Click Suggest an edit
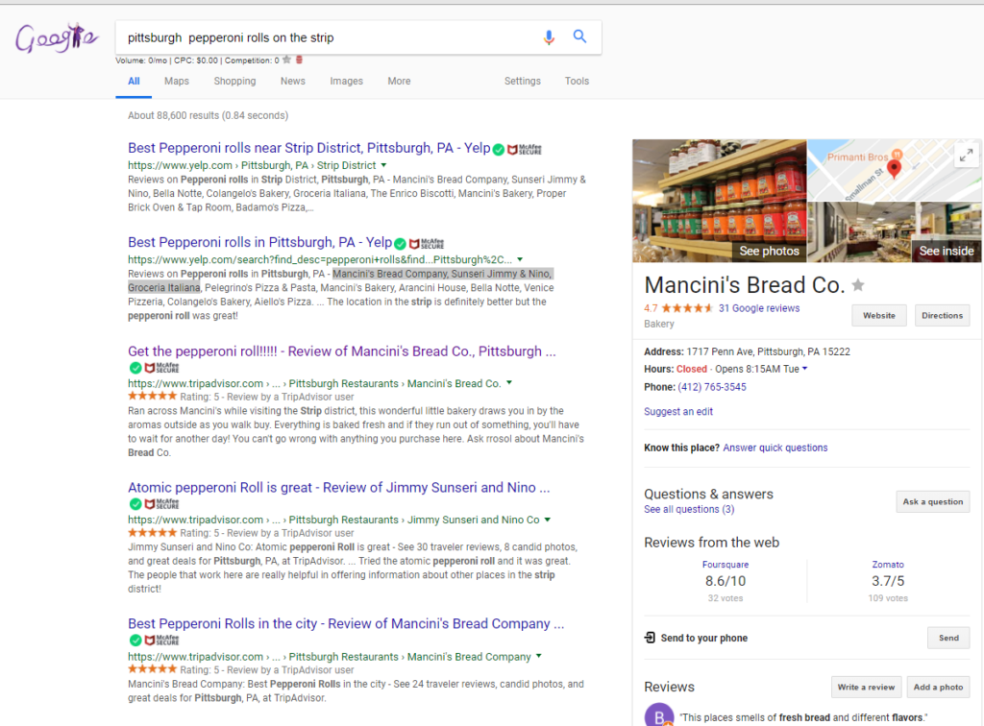This screenshot has height=726, width=984. click(677, 411)
